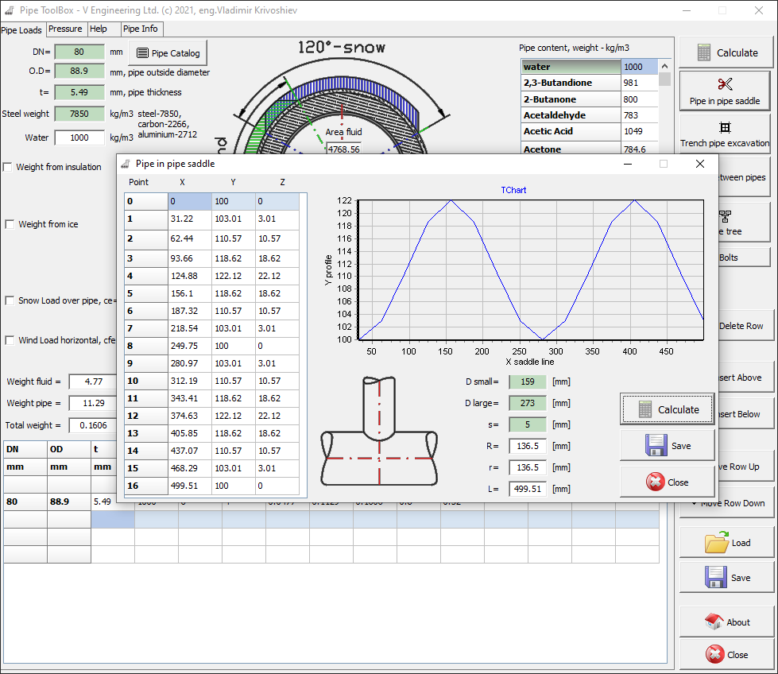Image resolution: width=778 pixels, height=674 pixels.
Task: Open the Trench pipe excavation tool
Action: [x=725, y=134]
